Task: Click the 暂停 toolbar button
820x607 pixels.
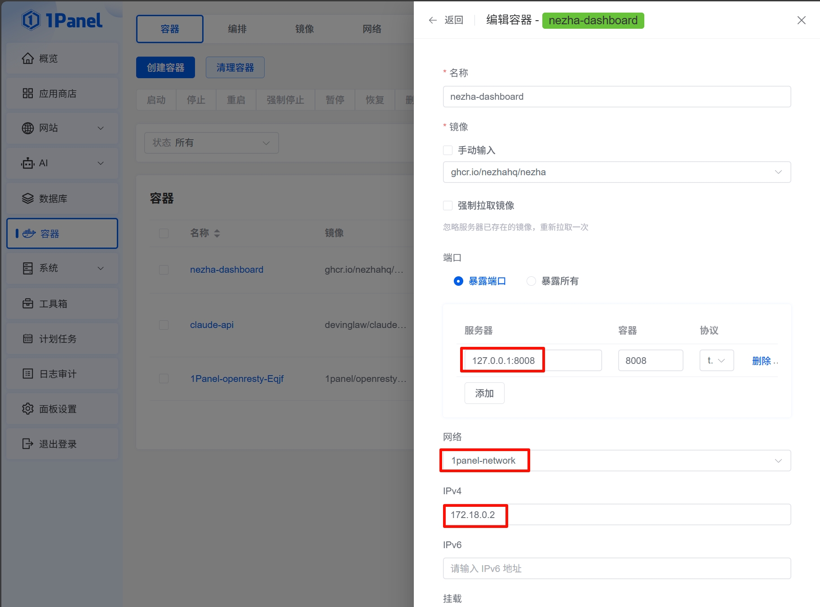Action: click(335, 100)
